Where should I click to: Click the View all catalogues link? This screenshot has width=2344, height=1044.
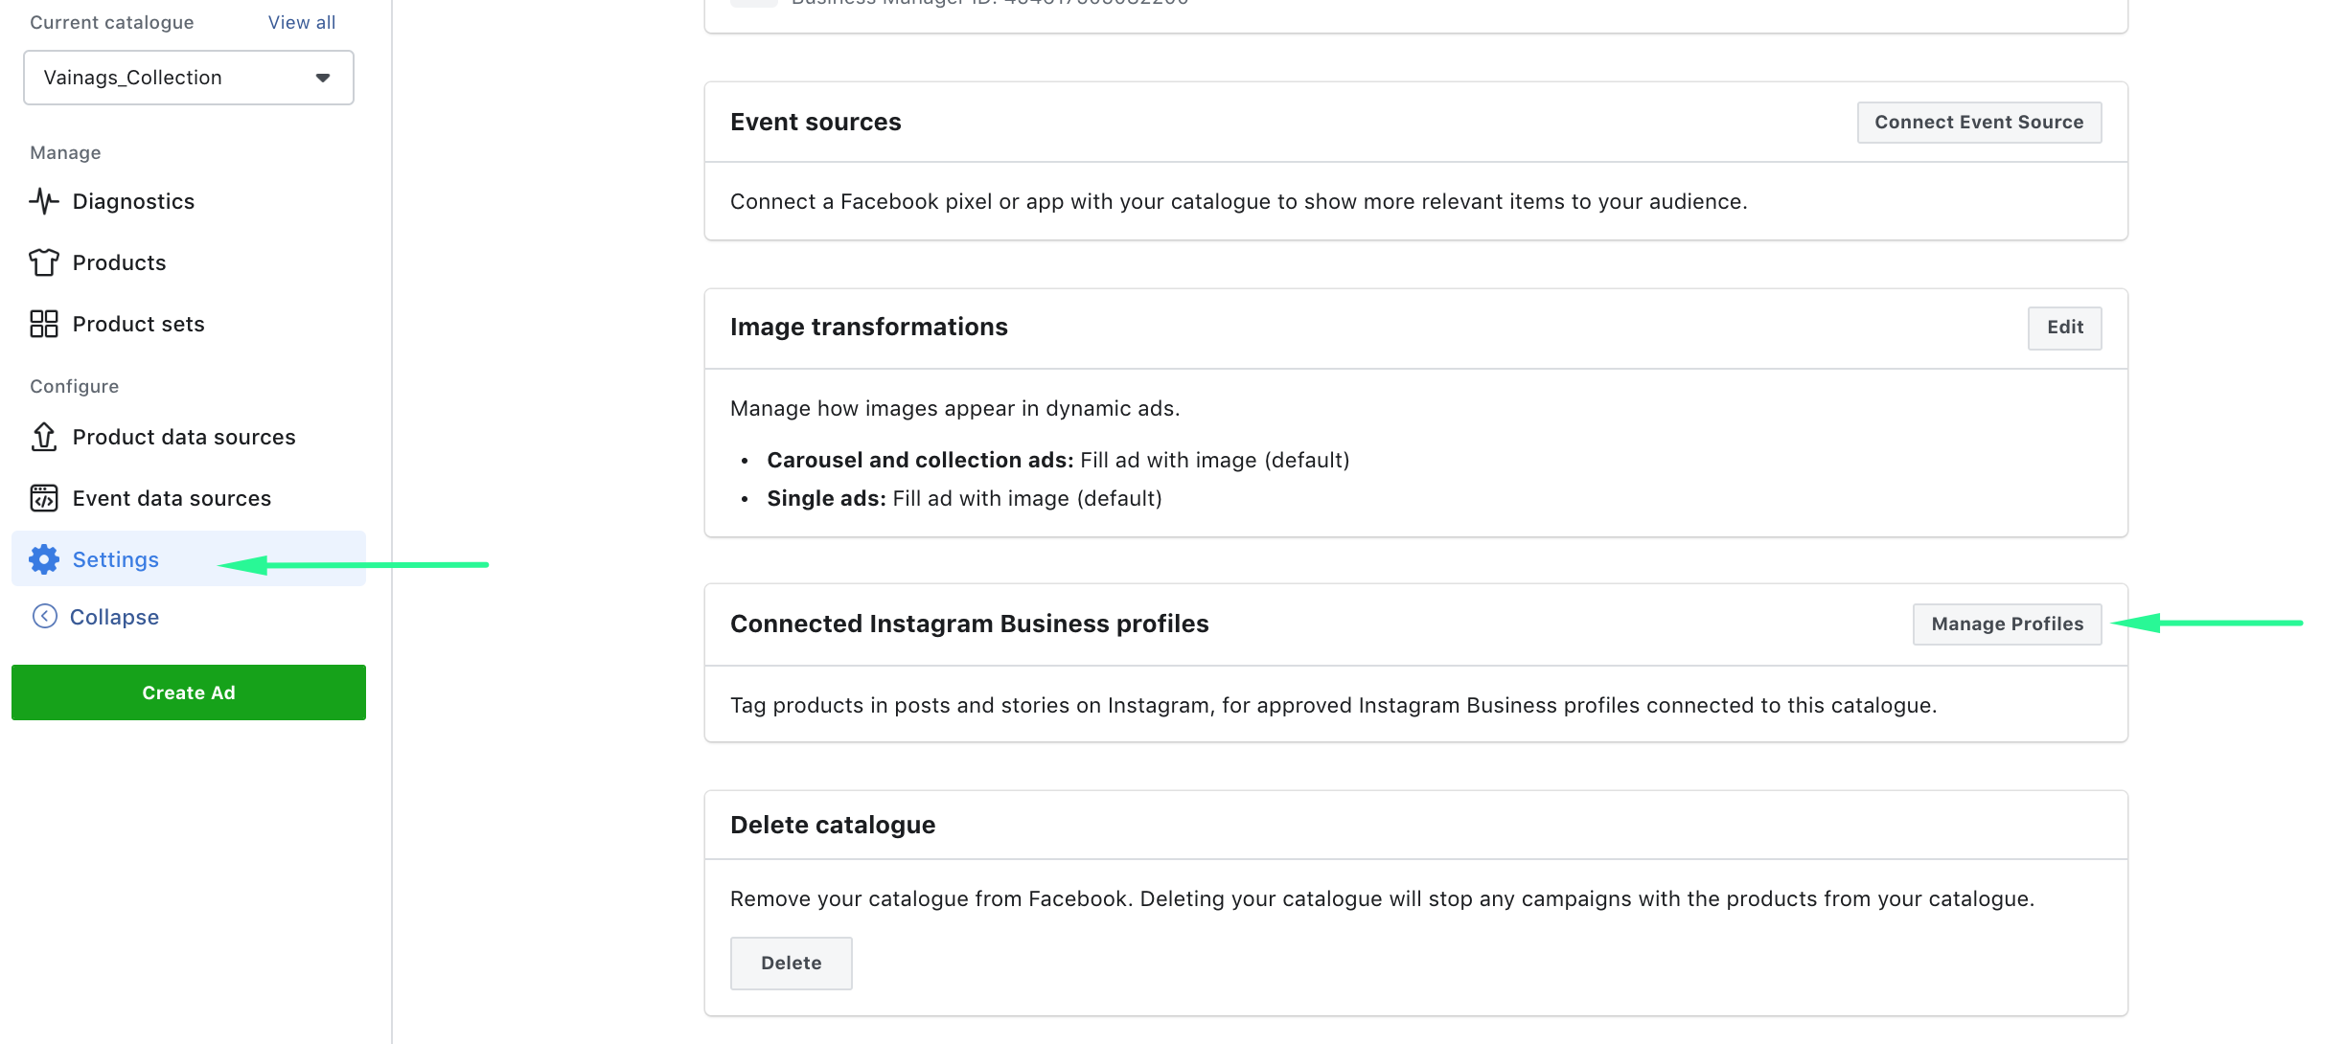[302, 22]
